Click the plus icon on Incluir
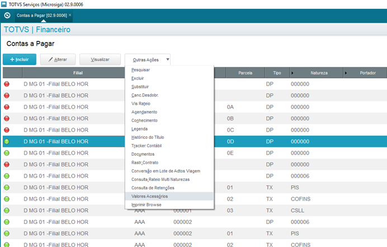This screenshot has height=247, width=387. [x=12, y=59]
